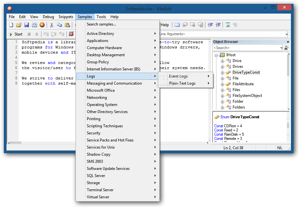The width and height of the screenshot is (300, 208).
Task: Toggle bookmark with the blue rectangle icon
Action: [x=177, y=25]
